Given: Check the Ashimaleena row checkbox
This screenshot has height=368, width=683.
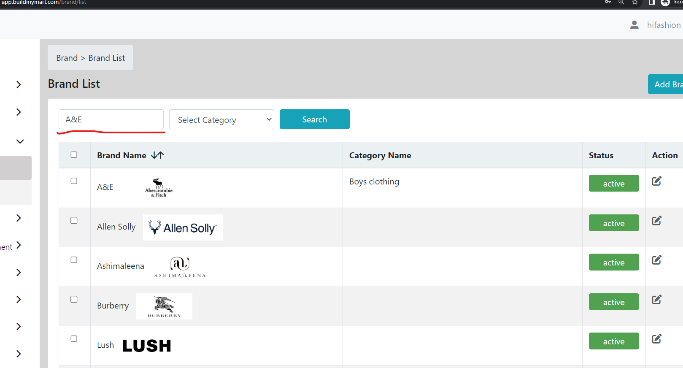Looking at the screenshot, I should pos(74,260).
